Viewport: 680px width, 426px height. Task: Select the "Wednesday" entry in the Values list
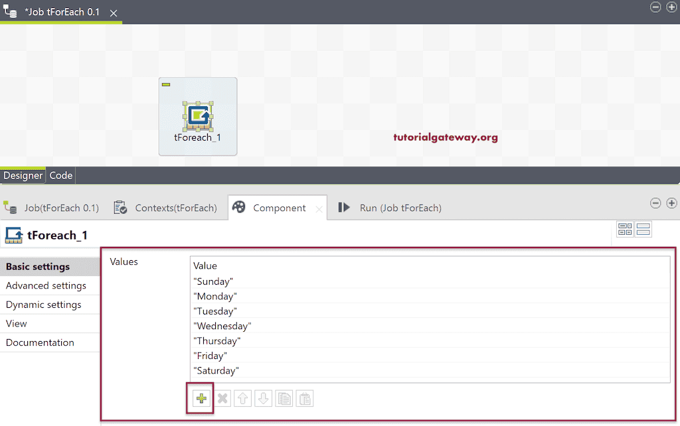(x=222, y=326)
